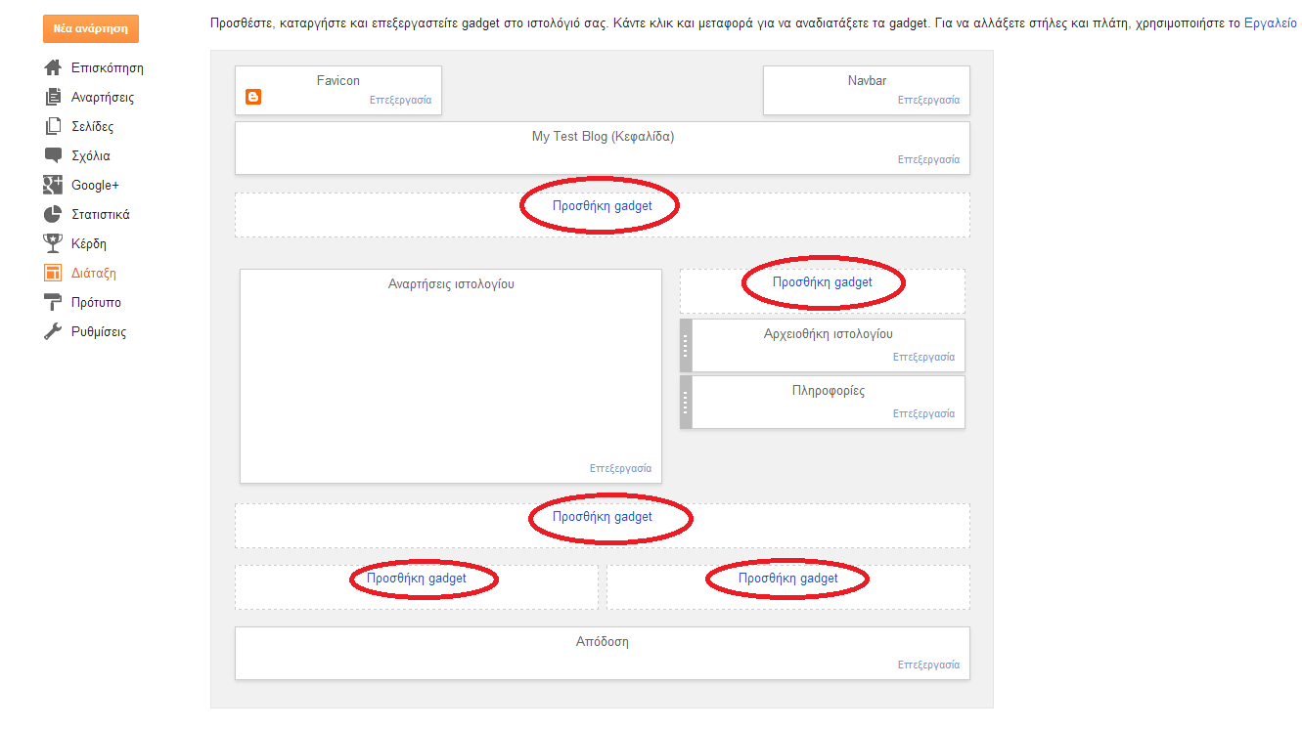Click the Google+ icon in the sidebar
Image resolution: width=1302 pixels, height=730 pixels.
point(53,186)
